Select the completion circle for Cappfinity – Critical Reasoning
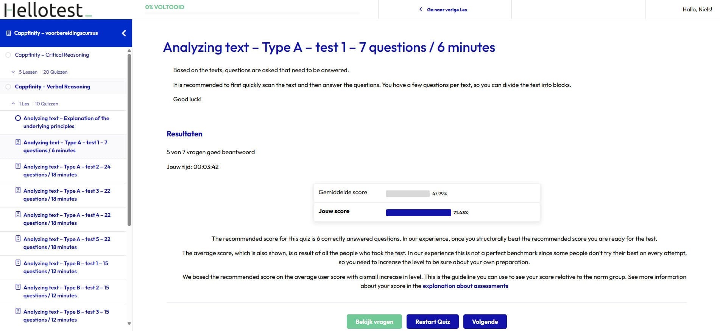The width and height of the screenshot is (720, 331). click(x=8, y=55)
